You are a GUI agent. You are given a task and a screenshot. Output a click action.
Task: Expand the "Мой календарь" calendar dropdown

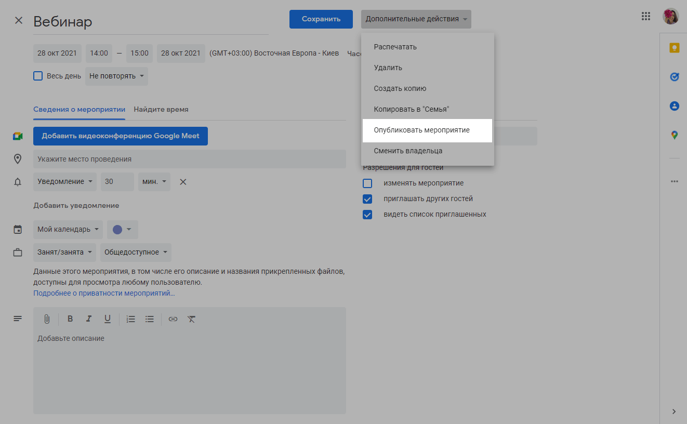[68, 230]
